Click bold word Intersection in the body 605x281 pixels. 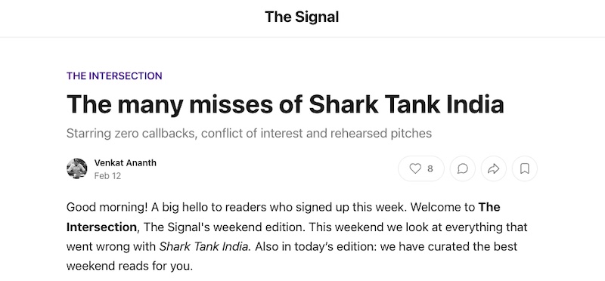pos(101,227)
